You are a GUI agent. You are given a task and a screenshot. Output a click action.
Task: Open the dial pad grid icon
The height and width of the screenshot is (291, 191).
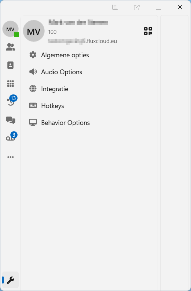coord(11,83)
